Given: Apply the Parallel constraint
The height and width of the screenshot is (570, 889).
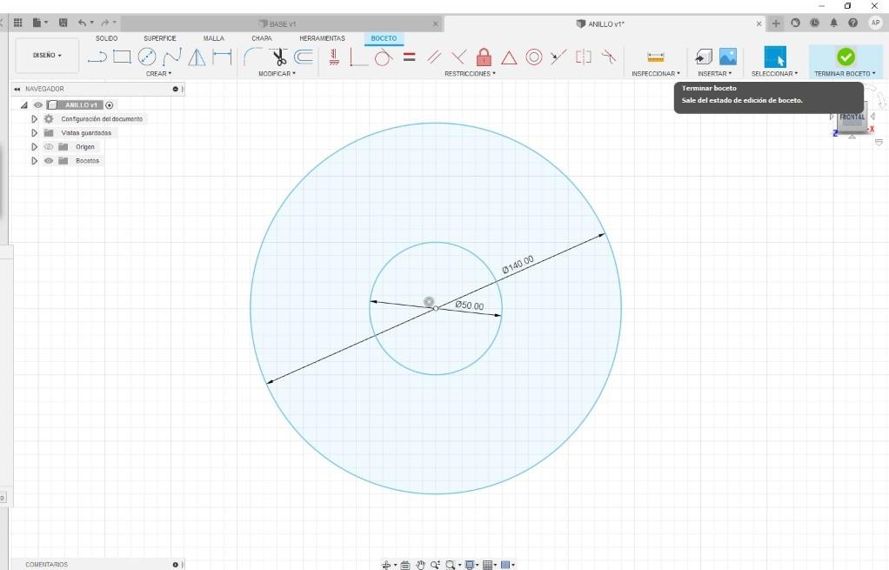Looking at the screenshot, I should pyautogui.click(x=434, y=57).
